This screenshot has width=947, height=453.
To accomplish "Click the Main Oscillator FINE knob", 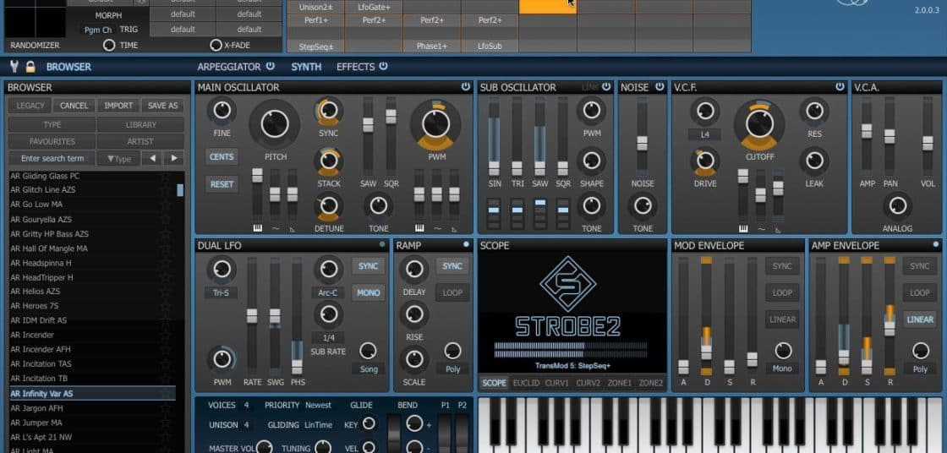I will (x=222, y=111).
